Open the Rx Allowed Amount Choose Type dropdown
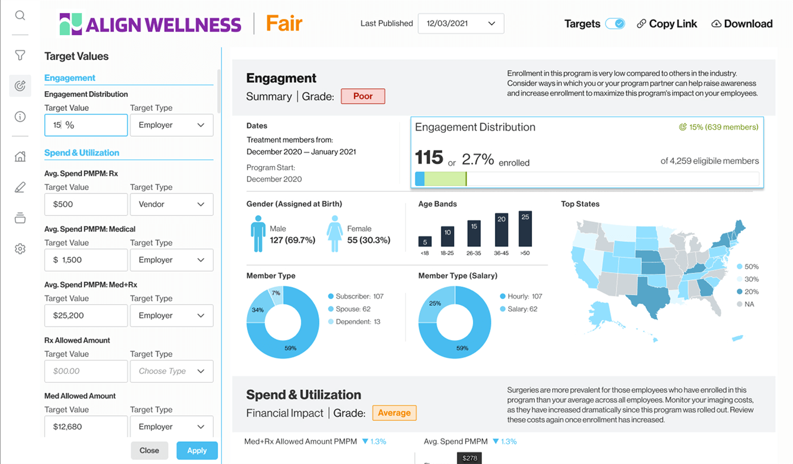The width and height of the screenshot is (793, 464). click(x=172, y=371)
